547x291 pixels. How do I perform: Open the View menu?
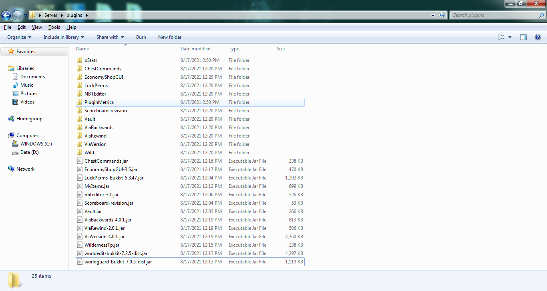tap(37, 27)
